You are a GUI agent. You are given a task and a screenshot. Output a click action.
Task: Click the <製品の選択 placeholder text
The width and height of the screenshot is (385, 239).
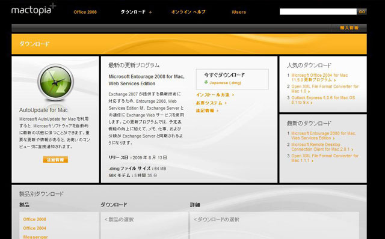(x=119, y=219)
